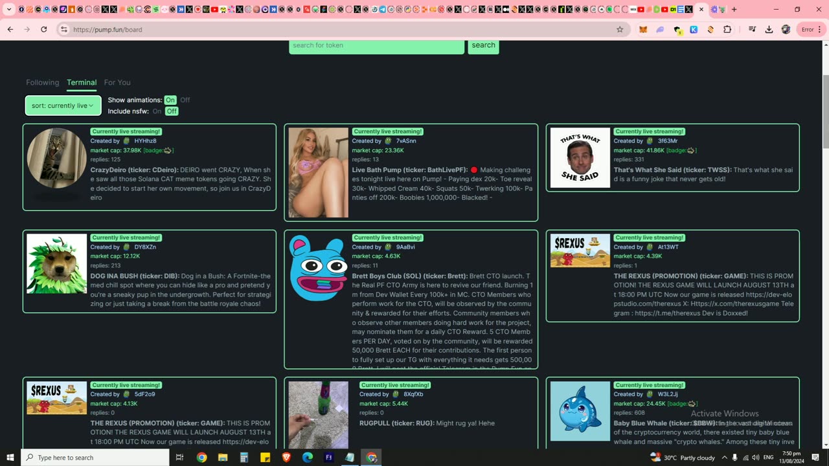
Task: Set Include nsfw to Off
Action: coord(171,111)
